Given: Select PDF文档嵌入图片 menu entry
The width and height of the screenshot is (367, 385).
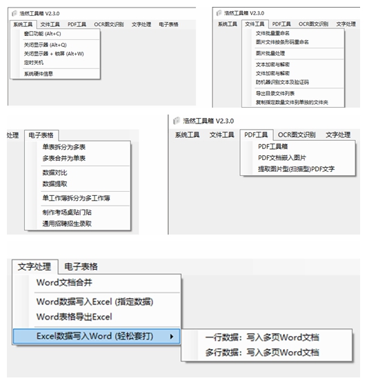Looking at the screenshot, I should pos(282,158).
